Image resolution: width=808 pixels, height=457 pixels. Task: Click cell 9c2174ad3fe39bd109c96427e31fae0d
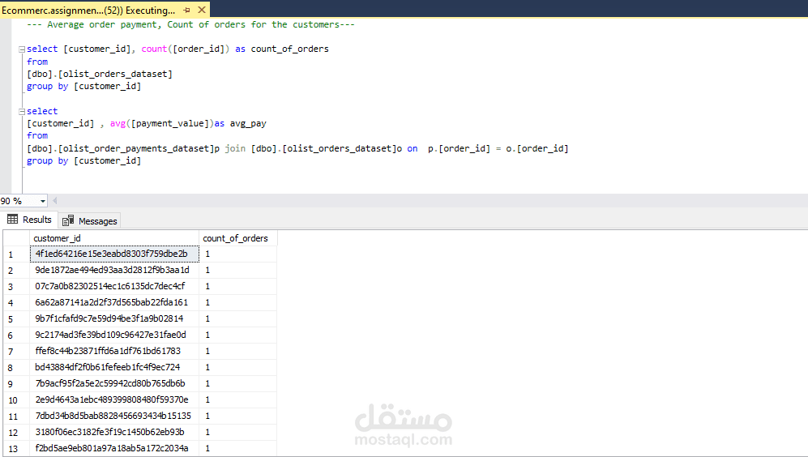tap(114, 335)
